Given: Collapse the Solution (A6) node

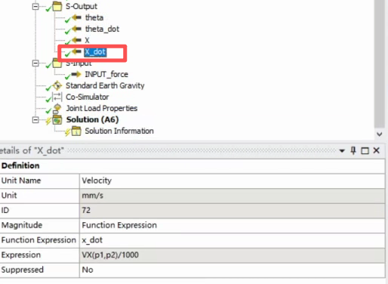Looking at the screenshot, I should click(x=35, y=120).
